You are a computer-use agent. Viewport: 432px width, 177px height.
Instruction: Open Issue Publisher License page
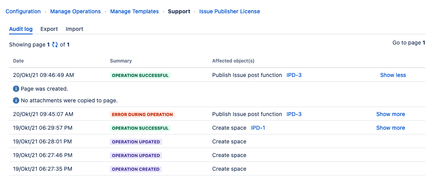coord(230,11)
